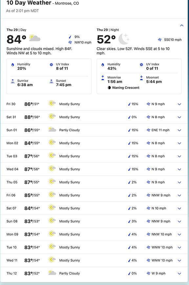Click the sunset icon
The height and width of the screenshot is (285, 189).
click(51, 81)
